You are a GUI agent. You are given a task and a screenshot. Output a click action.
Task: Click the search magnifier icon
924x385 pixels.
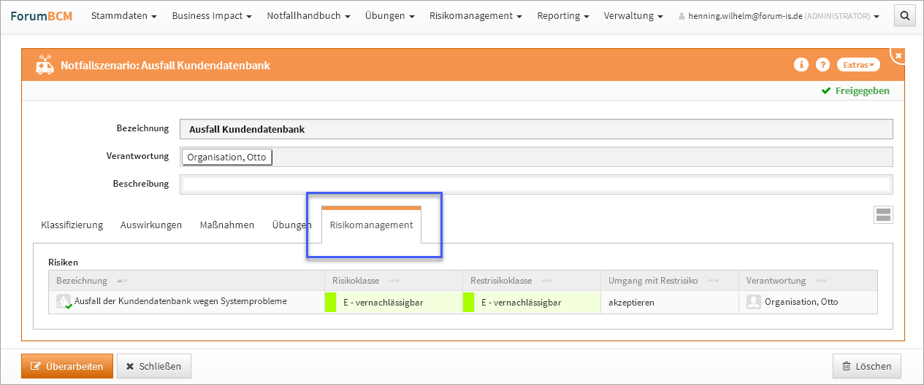[904, 15]
